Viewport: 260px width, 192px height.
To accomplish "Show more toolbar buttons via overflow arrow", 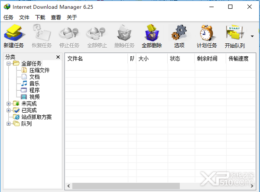I will tap(252, 36).
